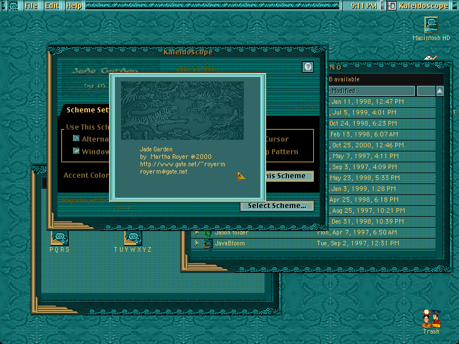The width and height of the screenshot is (459, 344).
Task: Click the royerm@gate.net email text
Action: (164, 171)
